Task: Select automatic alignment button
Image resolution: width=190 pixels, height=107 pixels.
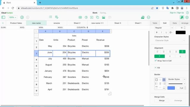Action: (x=182, y=52)
